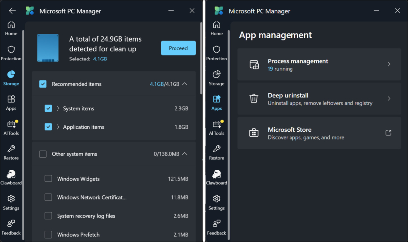Click the 0/138.0MB size label
The image size is (408, 242).
pyautogui.click(x=167, y=154)
